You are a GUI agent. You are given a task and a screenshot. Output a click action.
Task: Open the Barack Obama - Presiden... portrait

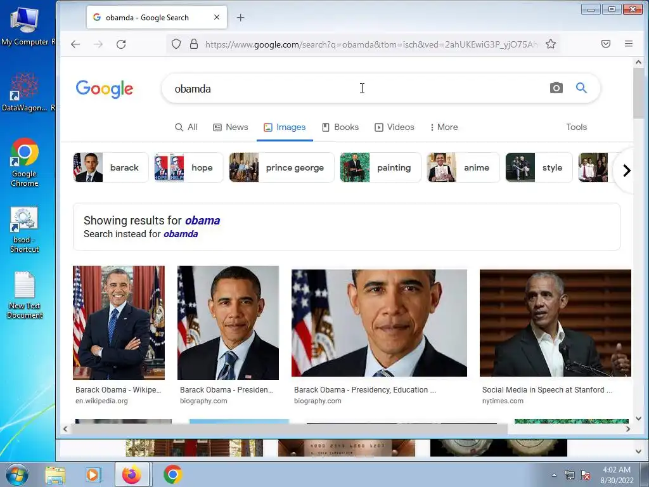tap(228, 323)
